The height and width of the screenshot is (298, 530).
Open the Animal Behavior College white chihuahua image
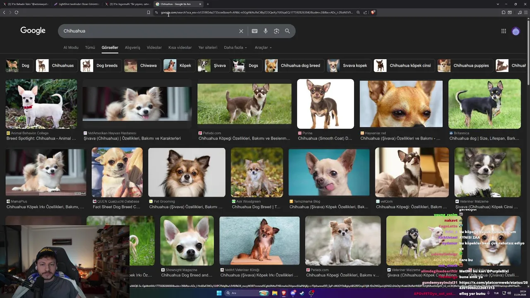[x=41, y=104]
